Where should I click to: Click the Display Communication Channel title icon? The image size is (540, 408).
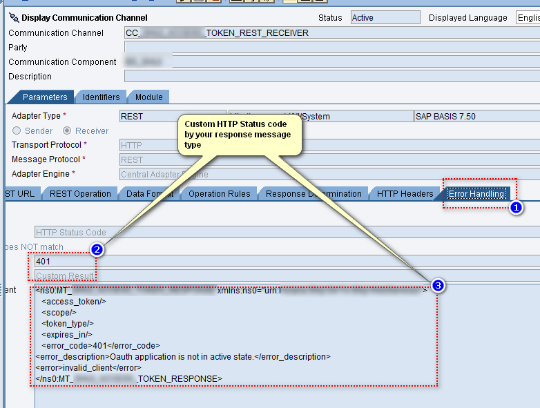(x=14, y=18)
